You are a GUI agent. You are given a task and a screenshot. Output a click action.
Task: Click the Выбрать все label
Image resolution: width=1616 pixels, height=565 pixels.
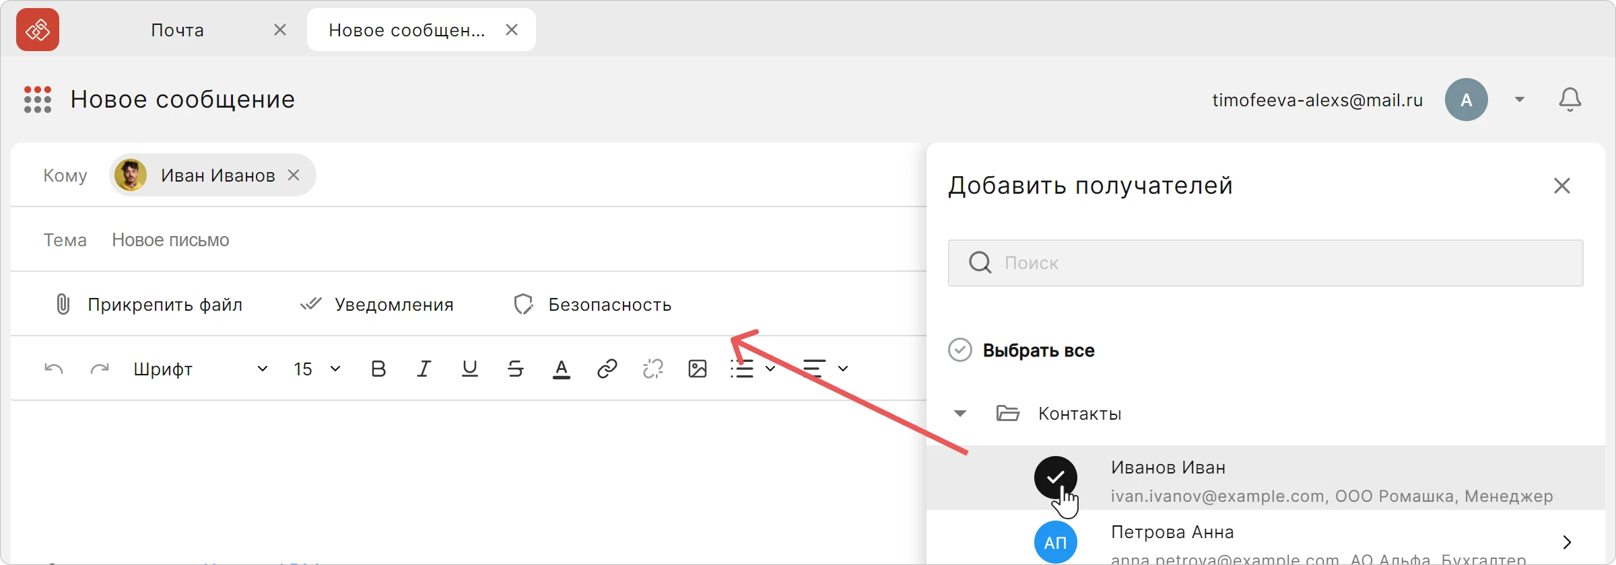(x=1039, y=350)
